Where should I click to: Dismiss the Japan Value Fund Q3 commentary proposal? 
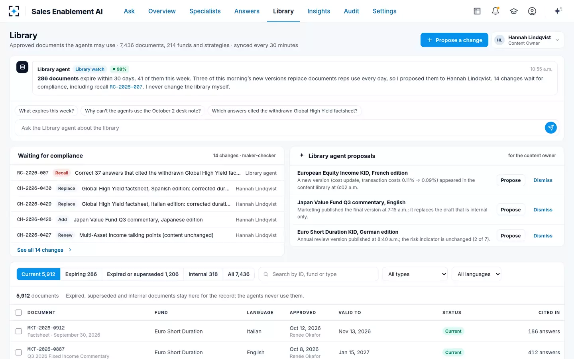[x=543, y=210]
